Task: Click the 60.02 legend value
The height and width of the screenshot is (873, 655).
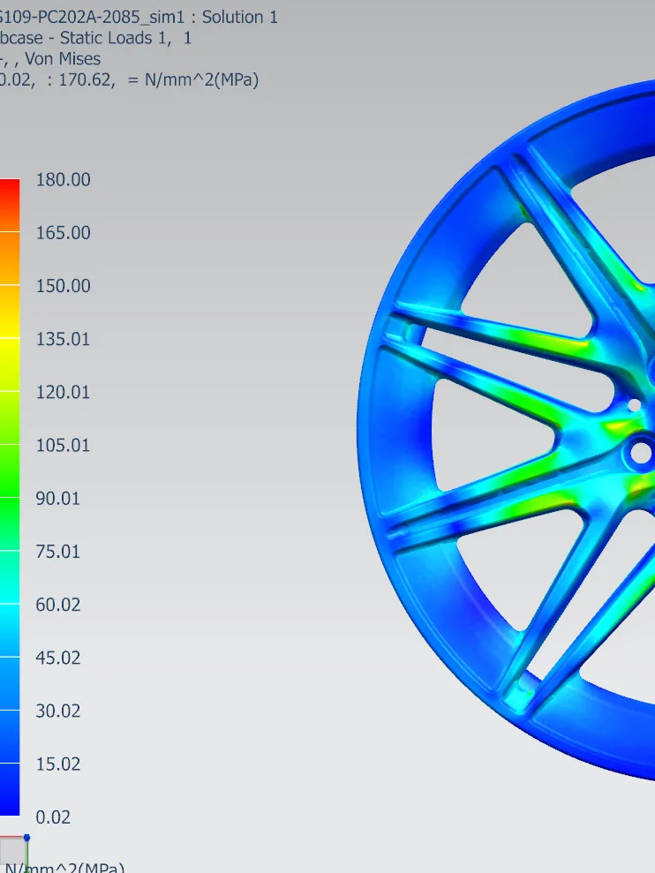Action: (x=58, y=605)
